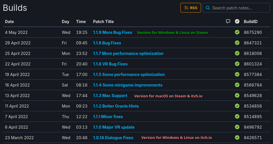Open the 1.1.0 Major VR update patch
This screenshot has width=273, height=144.
tap(114, 127)
